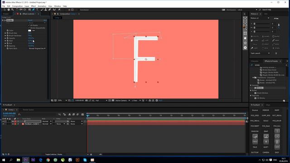The image size is (290, 163).
Task: Select the Clone Stamp tool
Action: pyautogui.click(x=46, y=10)
